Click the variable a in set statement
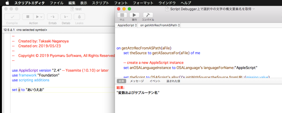 19,90
